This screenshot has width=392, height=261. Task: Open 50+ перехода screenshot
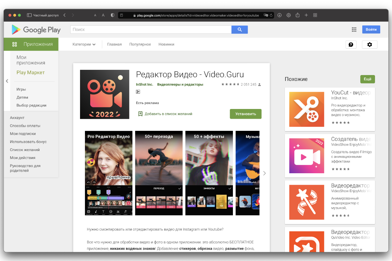[x=159, y=173]
